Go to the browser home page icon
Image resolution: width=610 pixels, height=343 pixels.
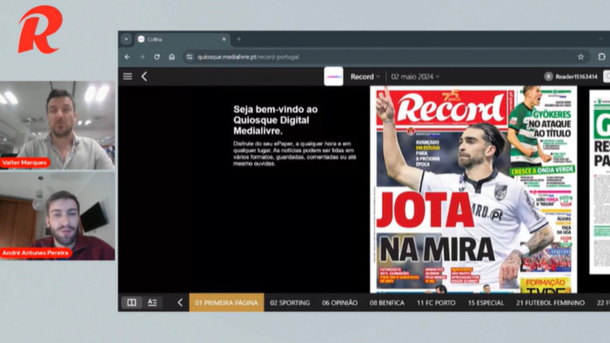pyautogui.click(x=172, y=57)
